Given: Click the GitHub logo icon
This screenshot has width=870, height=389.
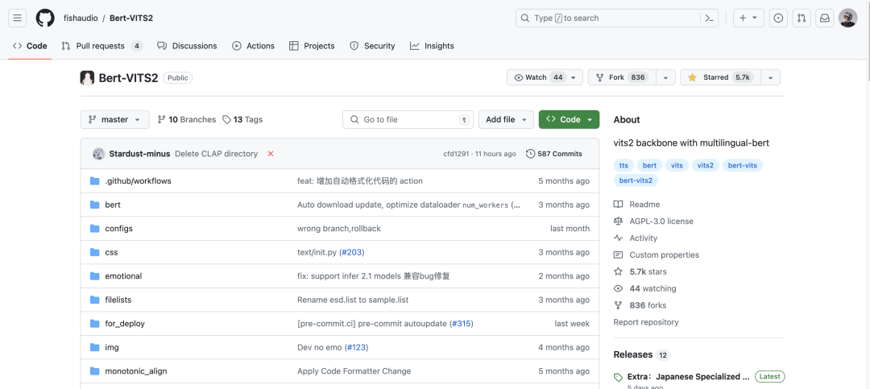Looking at the screenshot, I should pos(45,18).
